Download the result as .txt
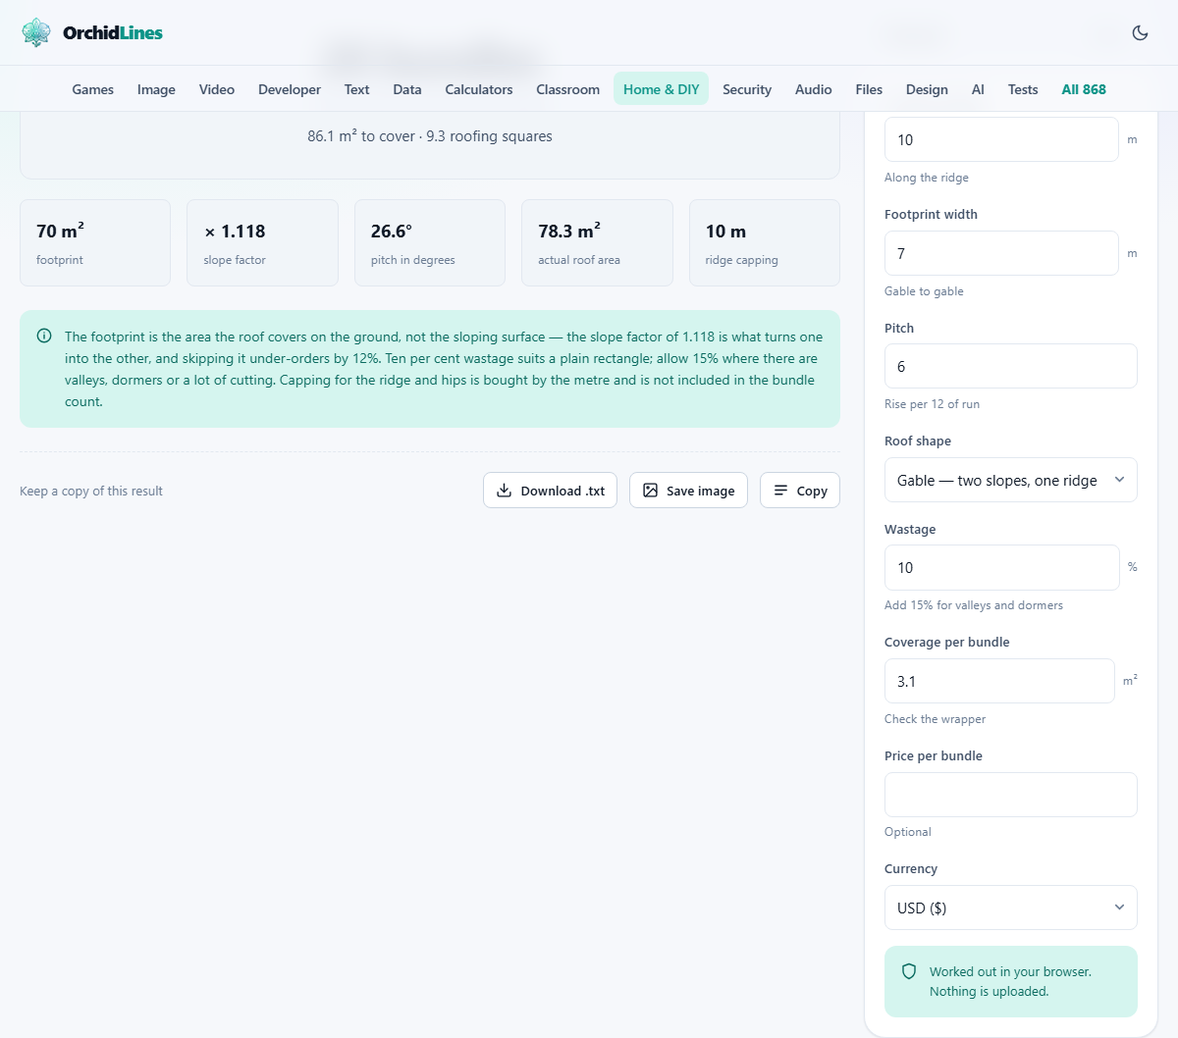The height and width of the screenshot is (1038, 1178). pyautogui.click(x=550, y=491)
